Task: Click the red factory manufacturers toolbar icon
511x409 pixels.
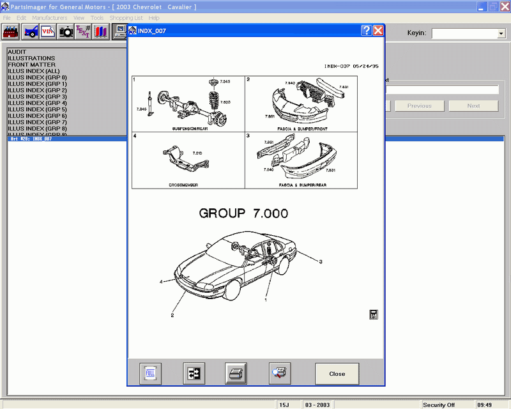Action: tap(11, 32)
